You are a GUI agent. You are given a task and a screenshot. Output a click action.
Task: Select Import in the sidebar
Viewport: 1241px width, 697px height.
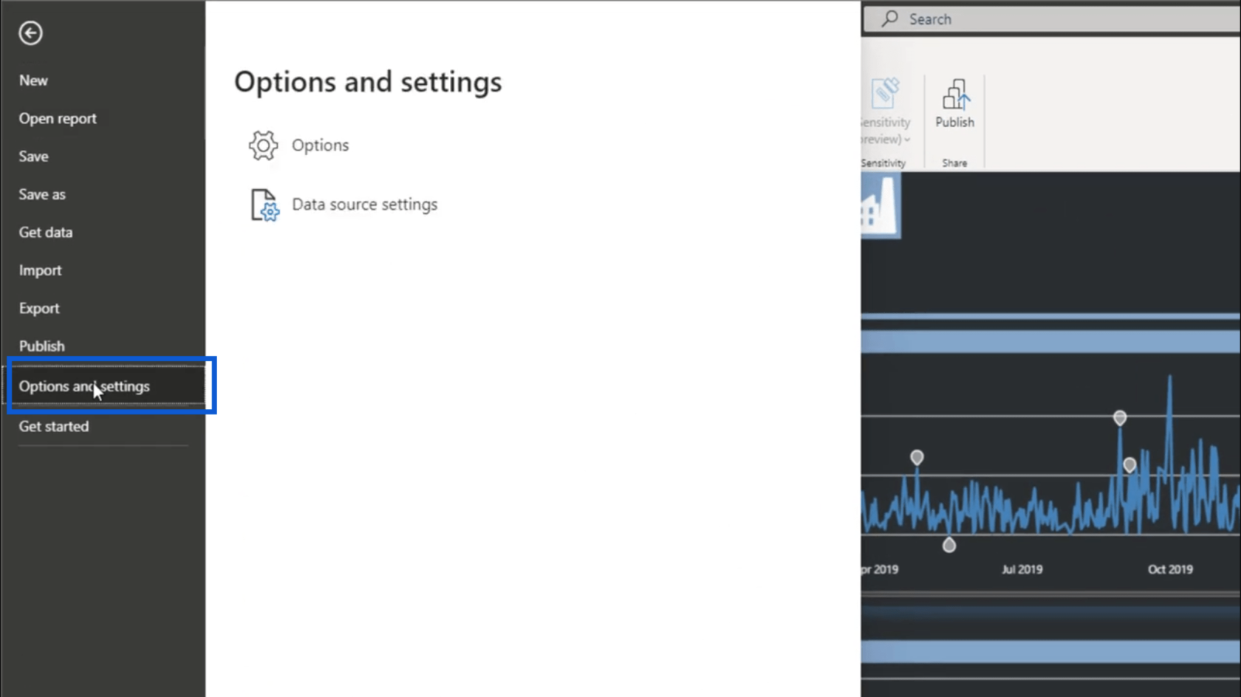(40, 270)
